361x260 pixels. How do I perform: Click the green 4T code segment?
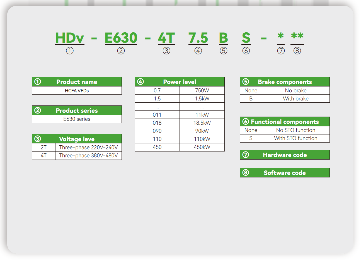166,38
